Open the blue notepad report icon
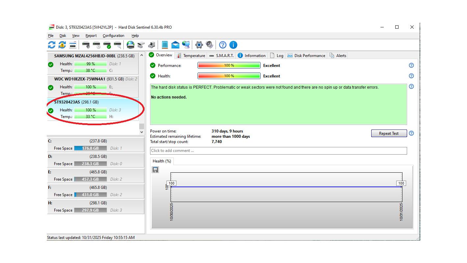 coord(165,45)
